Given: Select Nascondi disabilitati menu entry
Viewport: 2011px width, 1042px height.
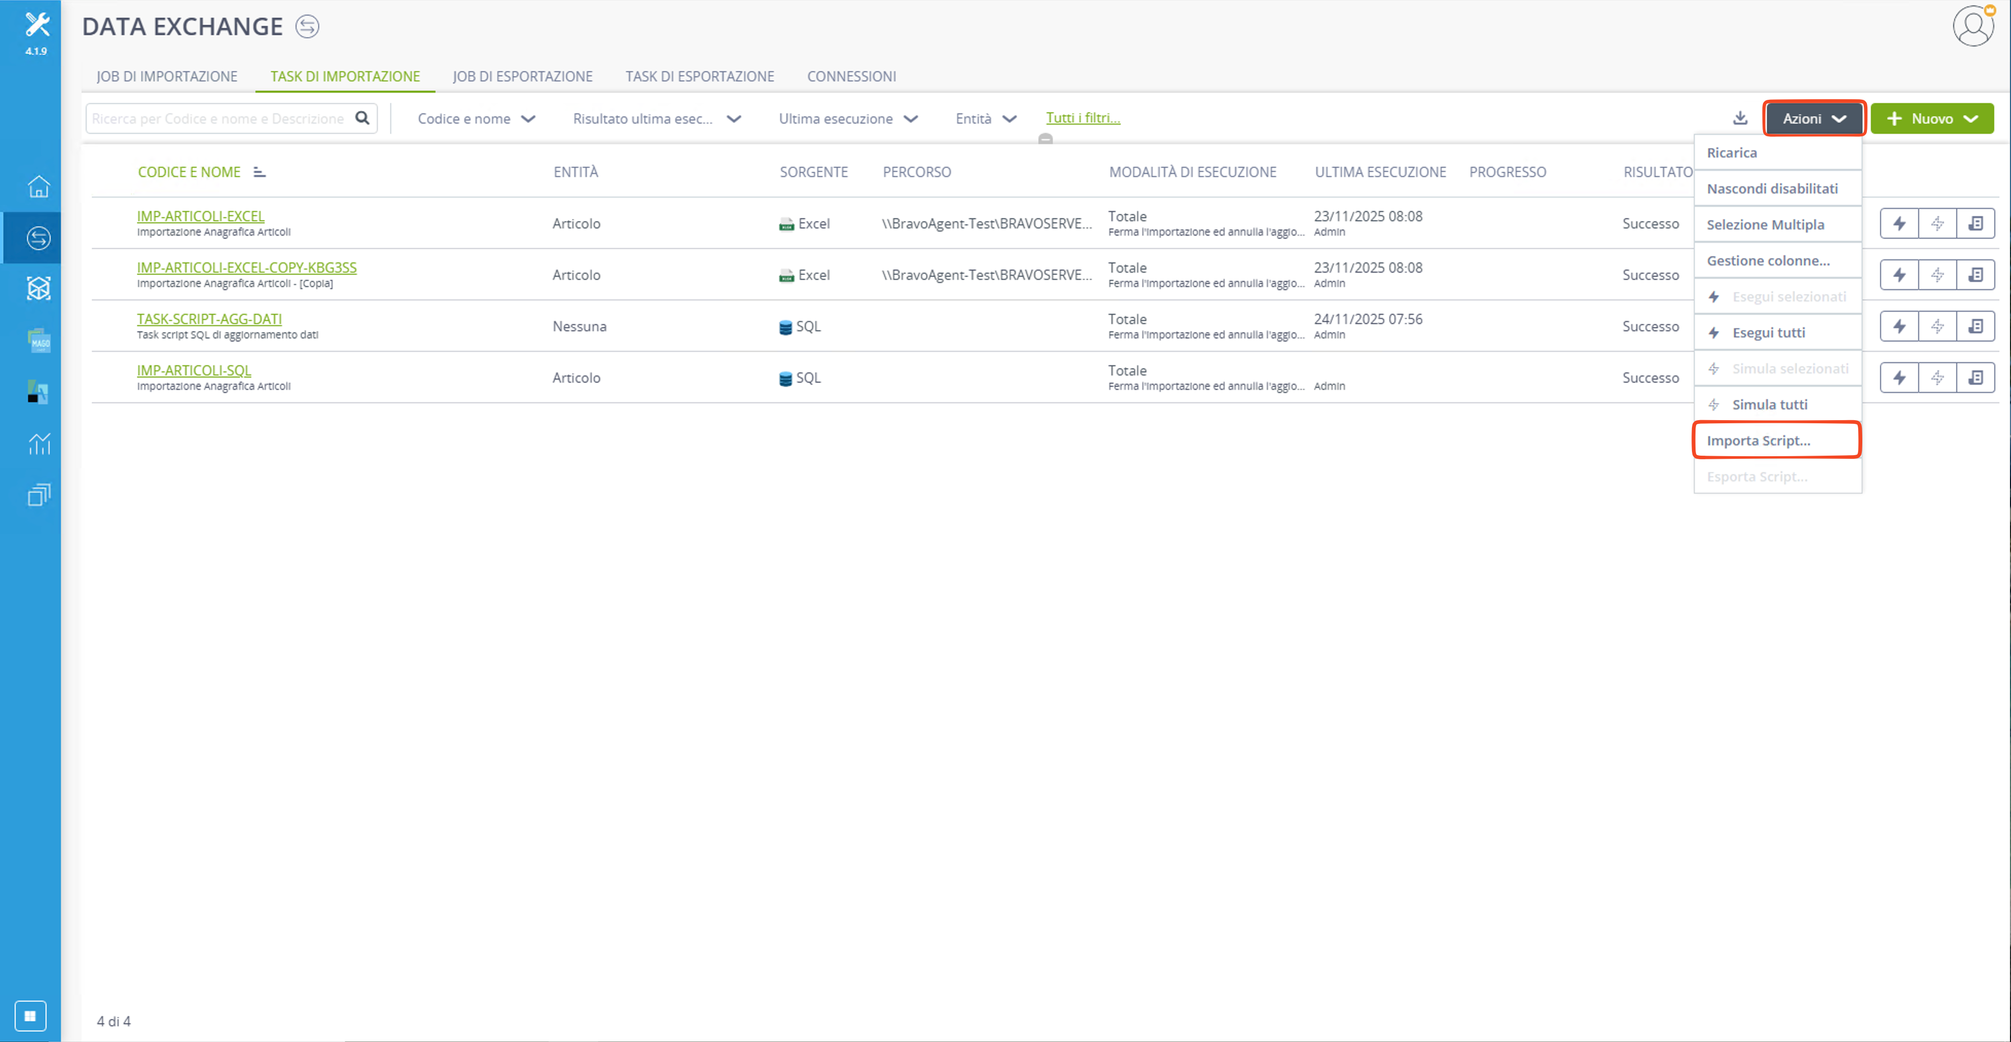Looking at the screenshot, I should (1777, 189).
